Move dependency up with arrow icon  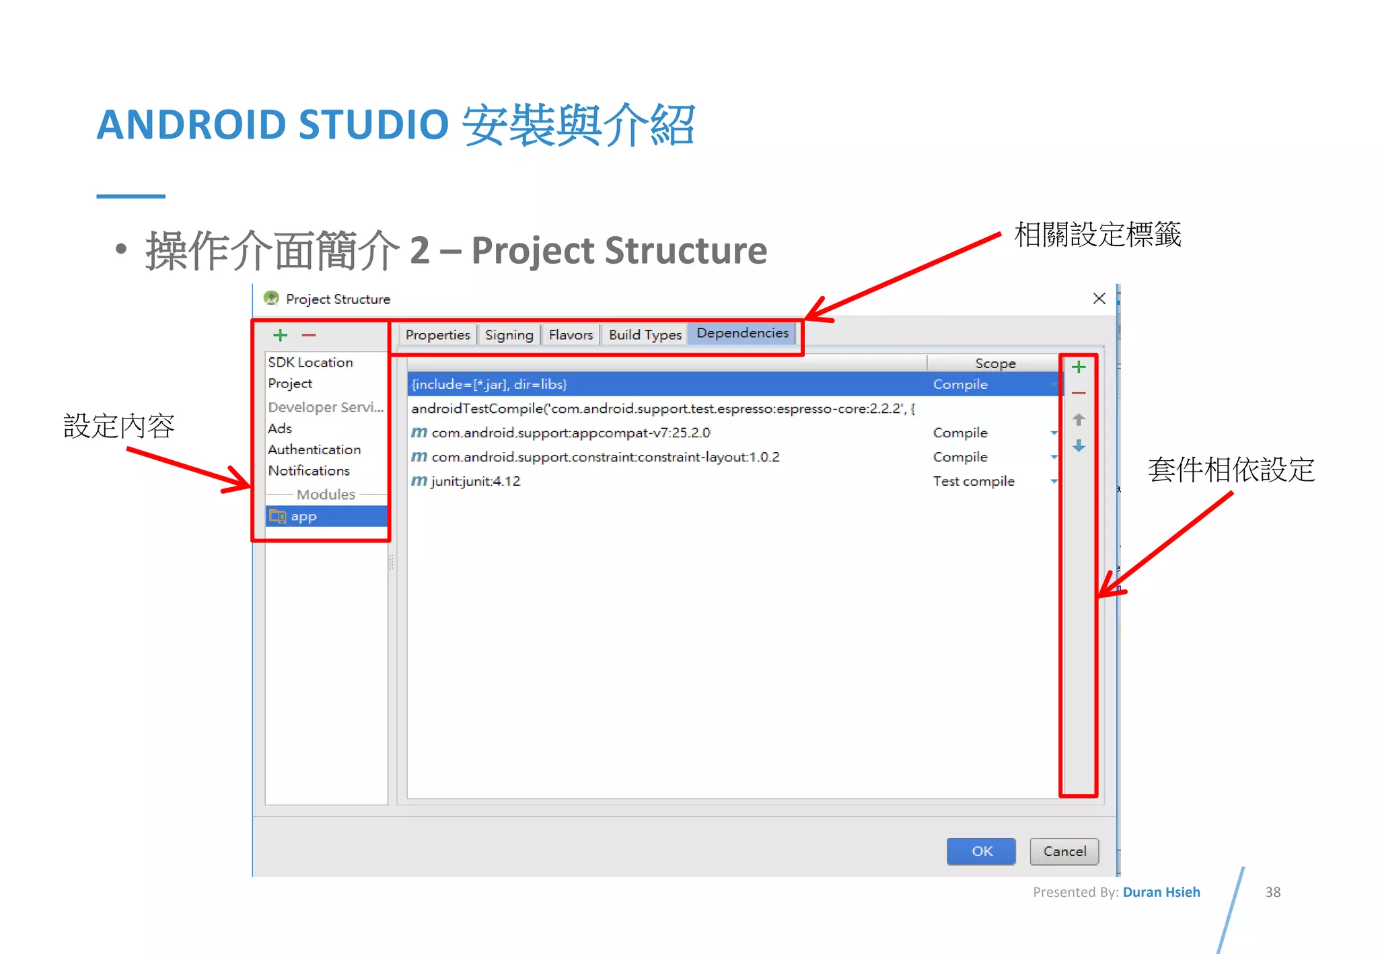click(1079, 419)
